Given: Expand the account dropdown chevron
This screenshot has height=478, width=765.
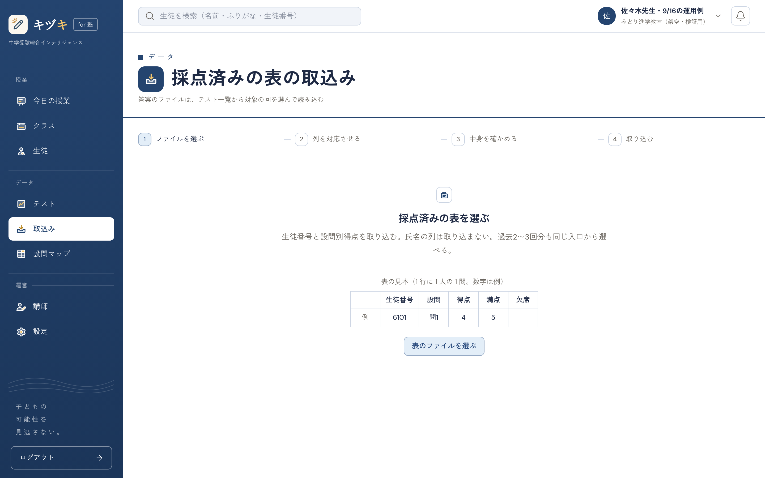Looking at the screenshot, I should pyautogui.click(x=718, y=16).
